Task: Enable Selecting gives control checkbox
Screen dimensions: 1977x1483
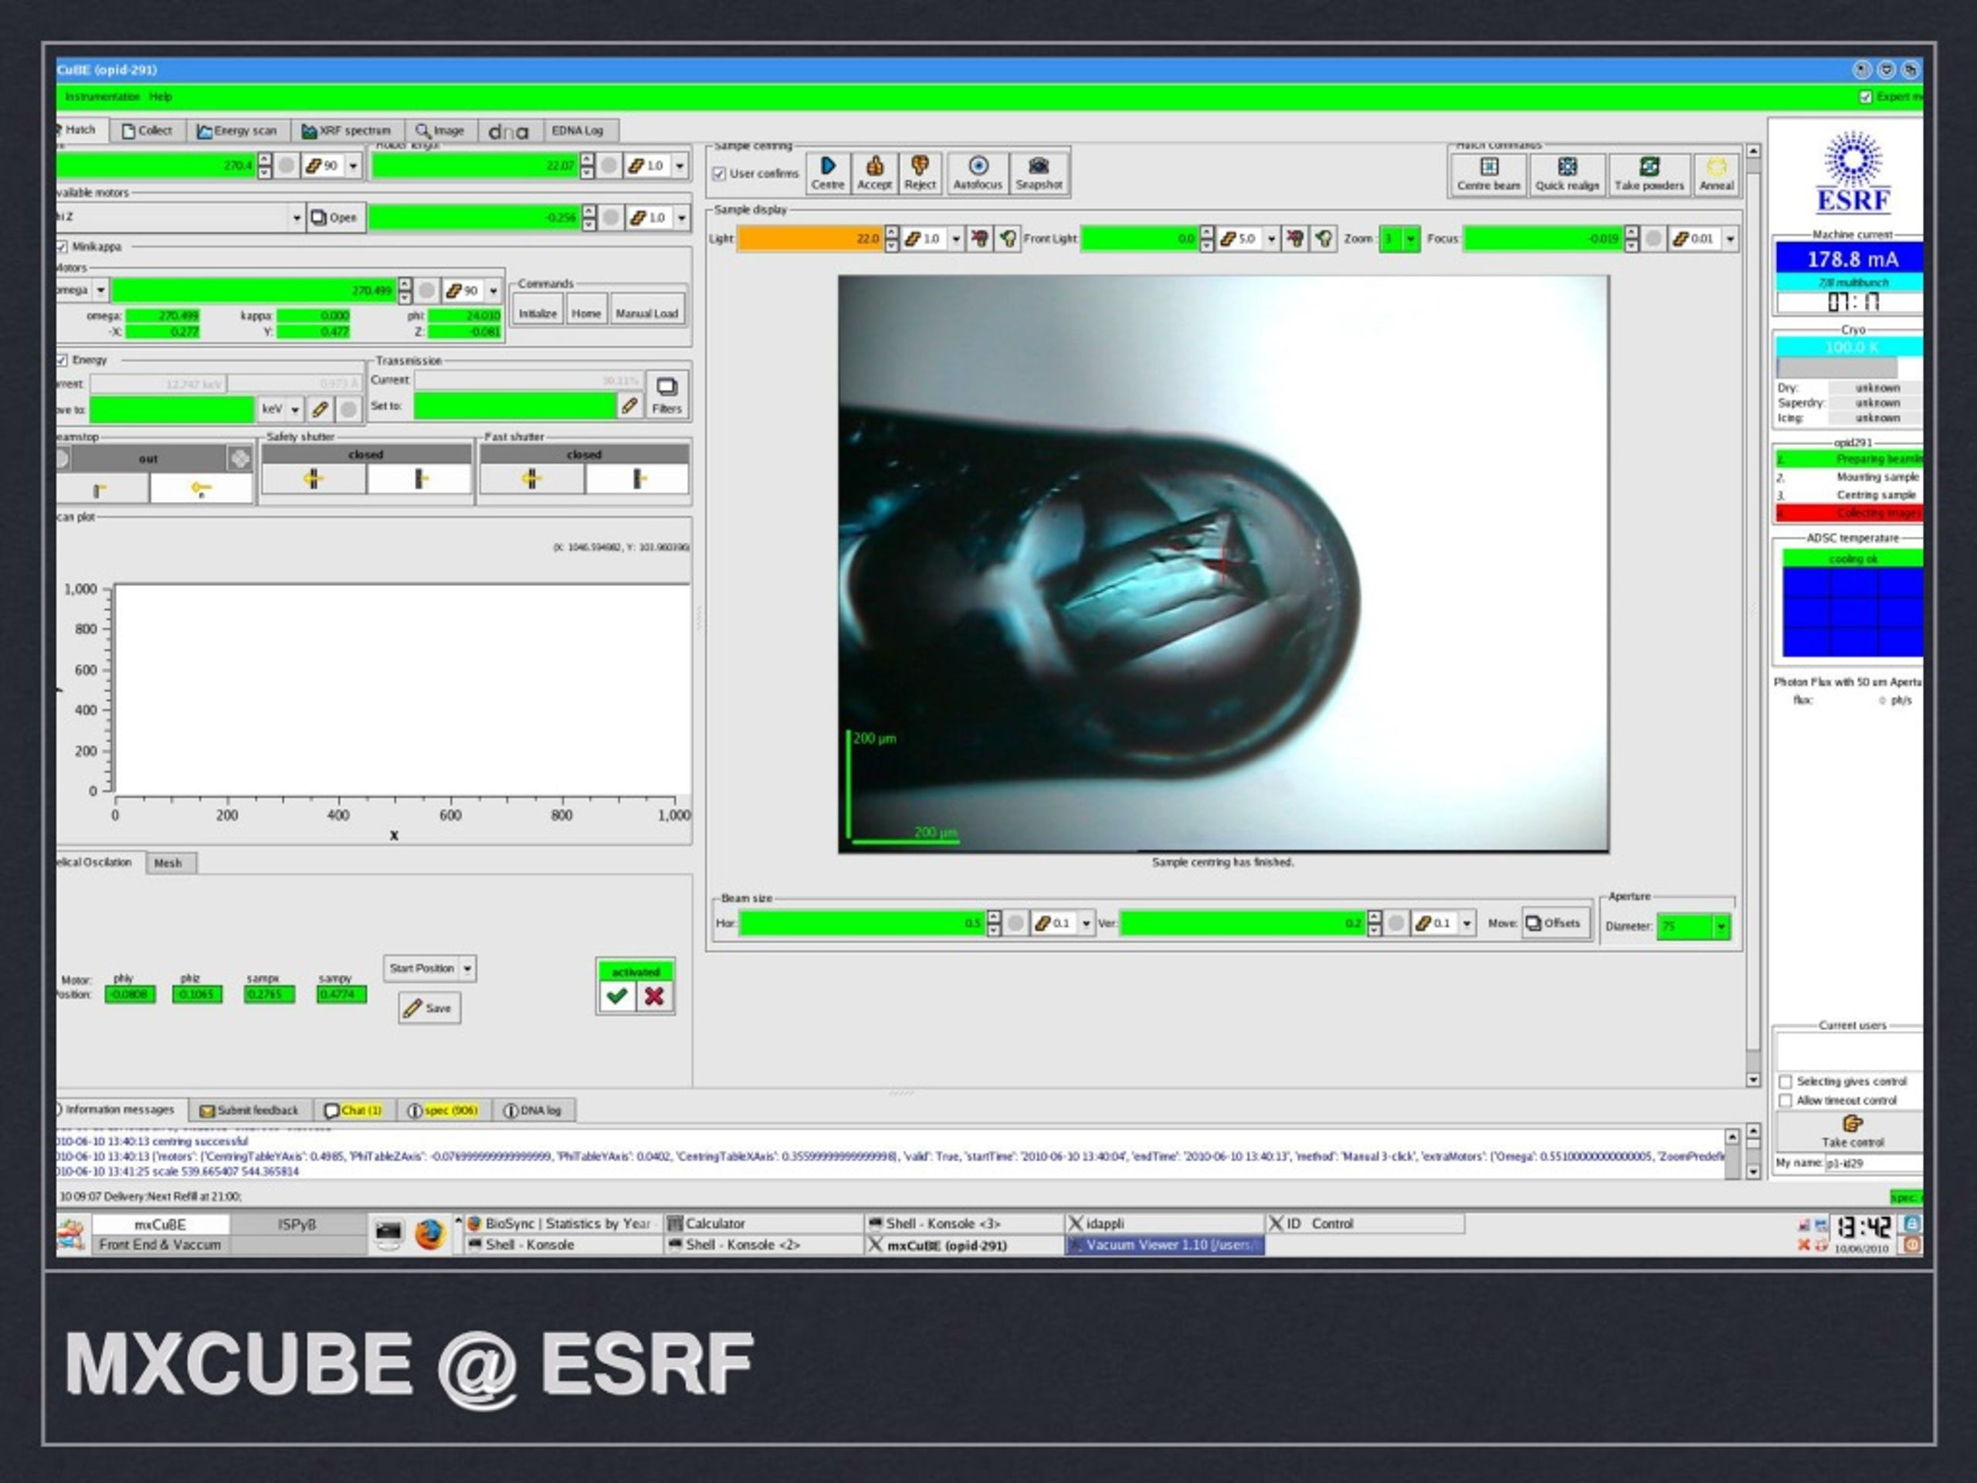Action: [1785, 1081]
